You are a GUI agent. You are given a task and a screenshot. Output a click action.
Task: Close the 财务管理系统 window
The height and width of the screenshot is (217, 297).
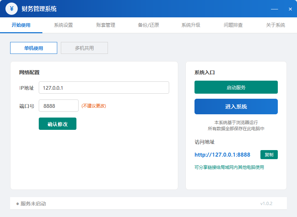pyautogui.click(x=290, y=9)
